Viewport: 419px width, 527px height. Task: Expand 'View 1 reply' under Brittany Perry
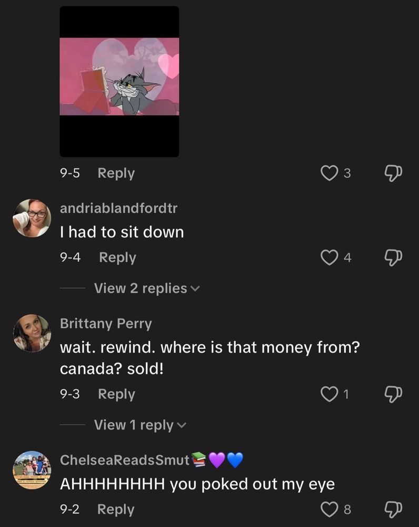tap(140, 425)
